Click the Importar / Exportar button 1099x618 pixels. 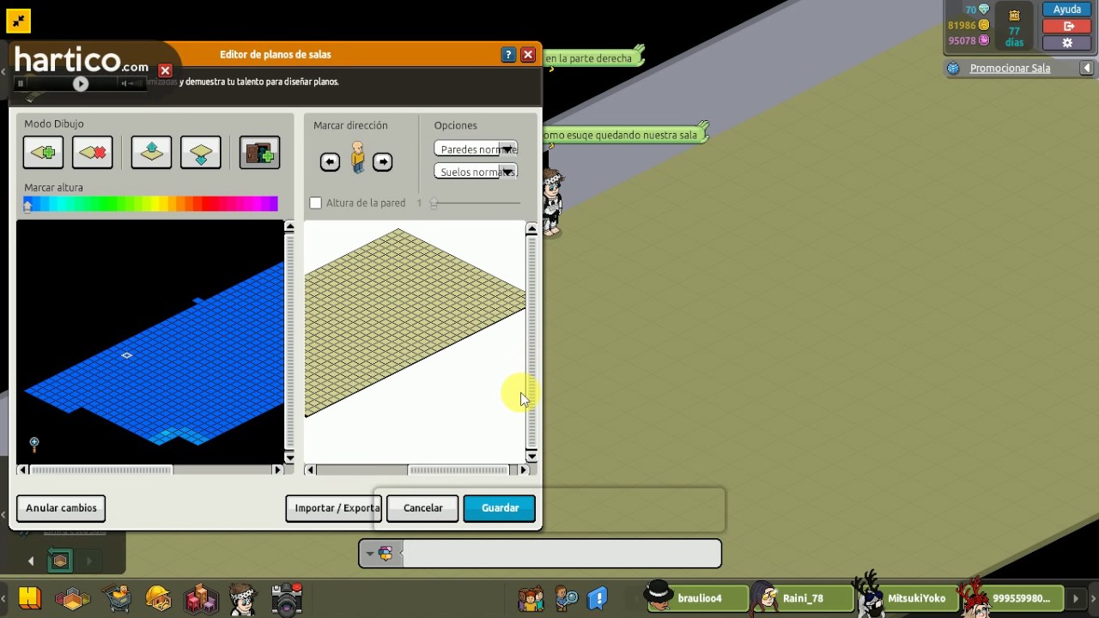pyautogui.click(x=333, y=508)
